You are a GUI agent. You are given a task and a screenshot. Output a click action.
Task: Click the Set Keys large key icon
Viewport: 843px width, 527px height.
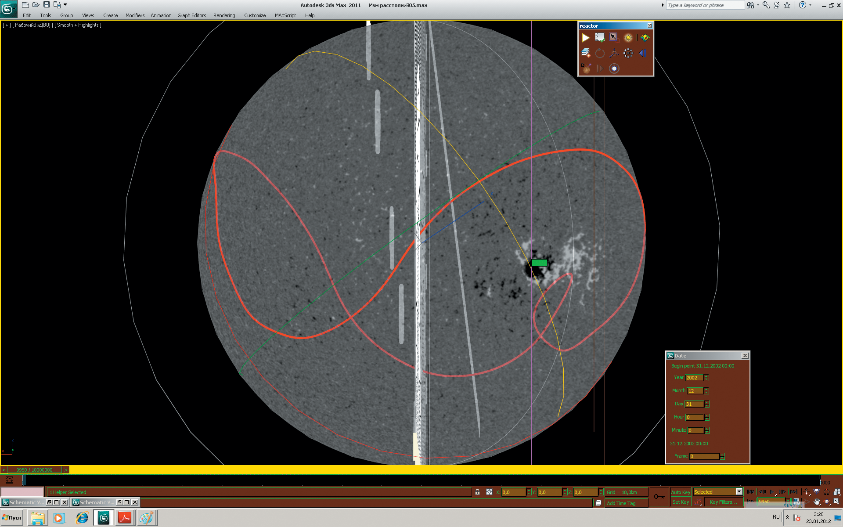coord(659,497)
